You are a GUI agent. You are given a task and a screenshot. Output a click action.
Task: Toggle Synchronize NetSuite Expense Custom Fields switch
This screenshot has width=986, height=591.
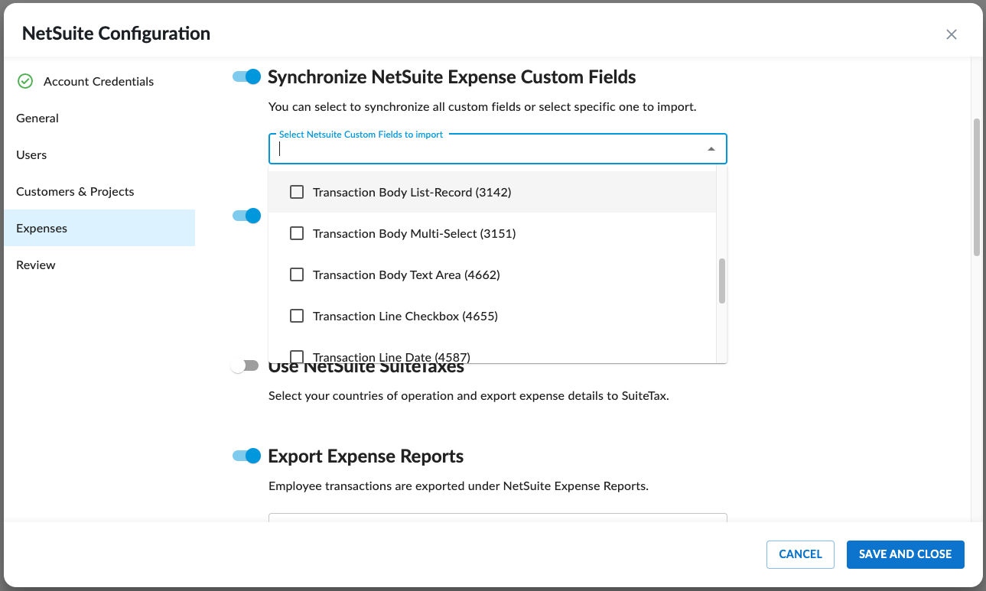(247, 76)
